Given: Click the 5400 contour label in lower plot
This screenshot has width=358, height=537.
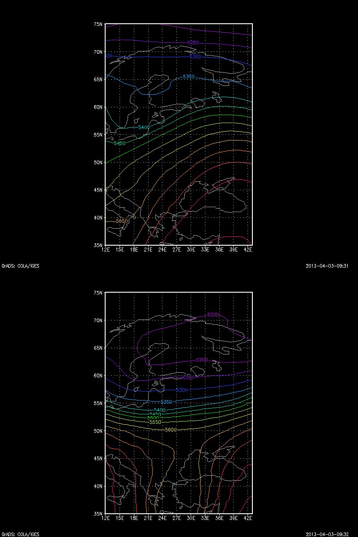Looking at the screenshot, I should [160, 410].
